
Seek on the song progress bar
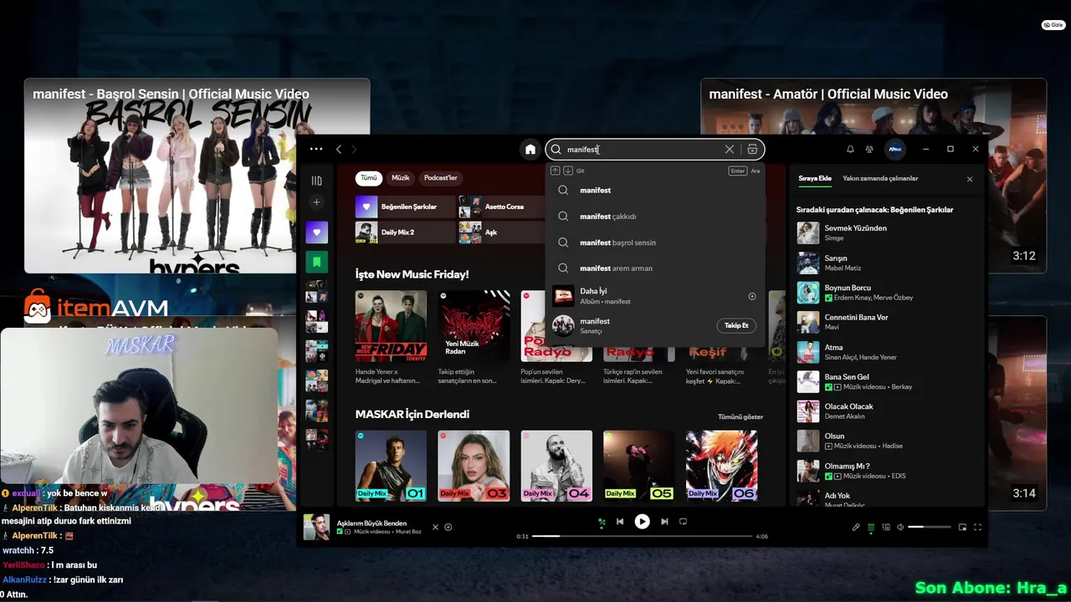click(x=642, y=536)
